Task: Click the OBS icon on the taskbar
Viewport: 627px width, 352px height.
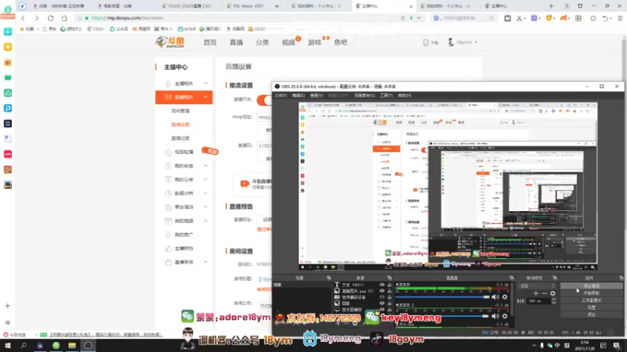Action: point(88,346)
